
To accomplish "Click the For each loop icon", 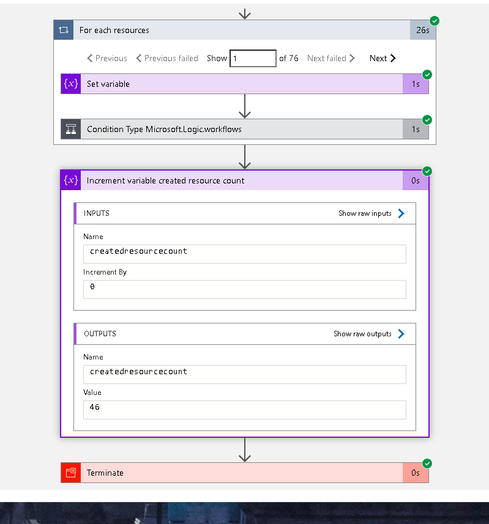I will (64, 30).
